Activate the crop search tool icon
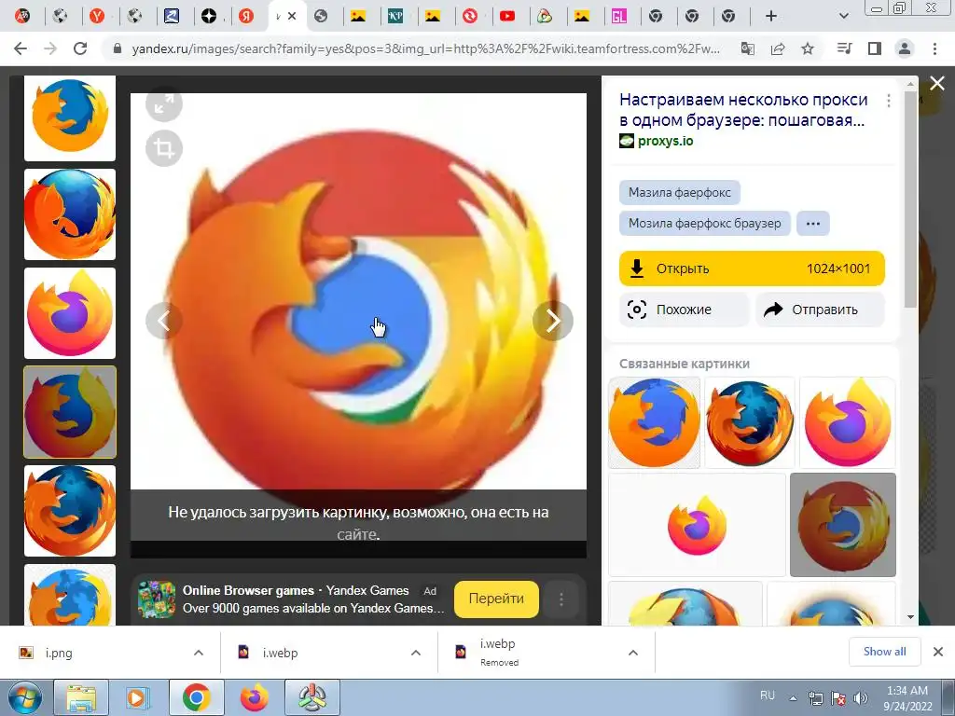The height and width of the screenshot is (716, 955). point(164,148)
